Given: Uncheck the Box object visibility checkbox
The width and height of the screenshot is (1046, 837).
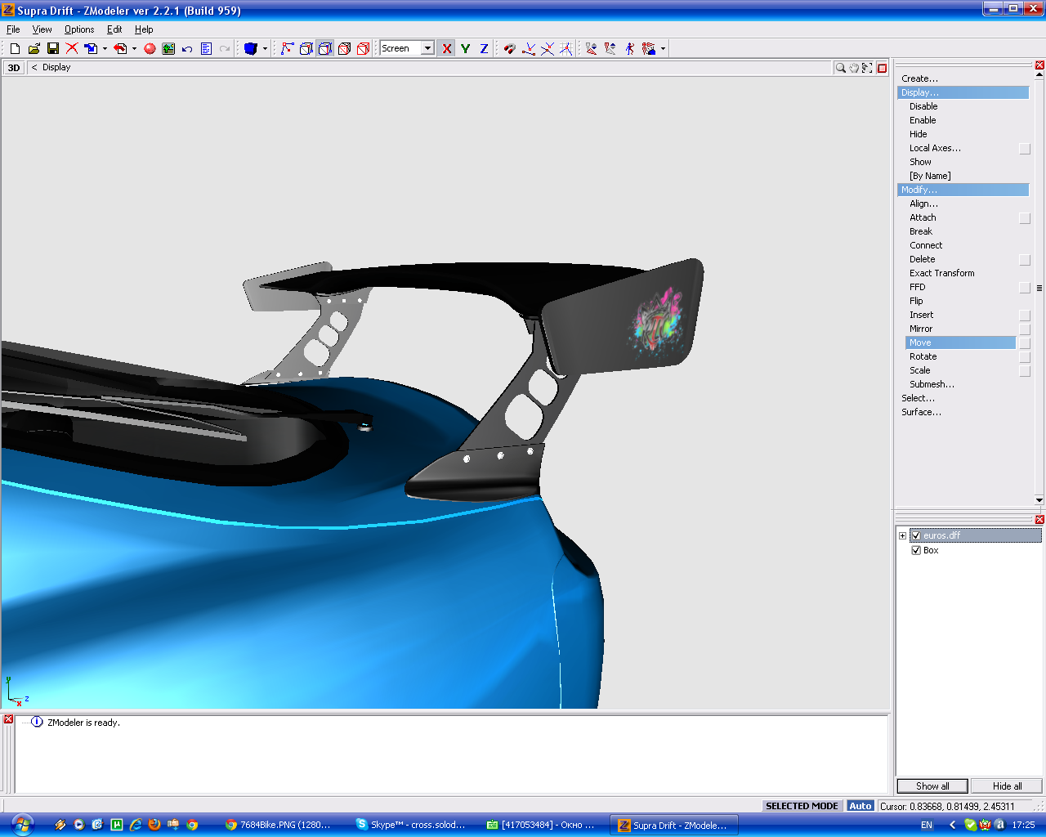Looking at the screenshot, I should click(916, 550).
